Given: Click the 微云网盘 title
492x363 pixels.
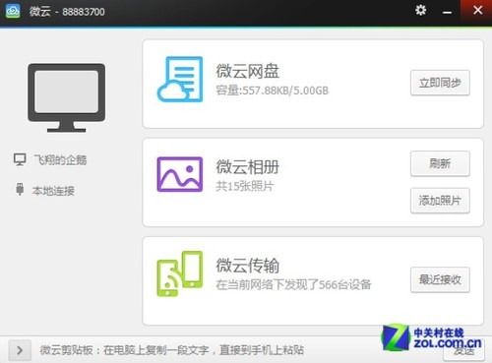Looking at the screenshot, I should tap(248, 71).
